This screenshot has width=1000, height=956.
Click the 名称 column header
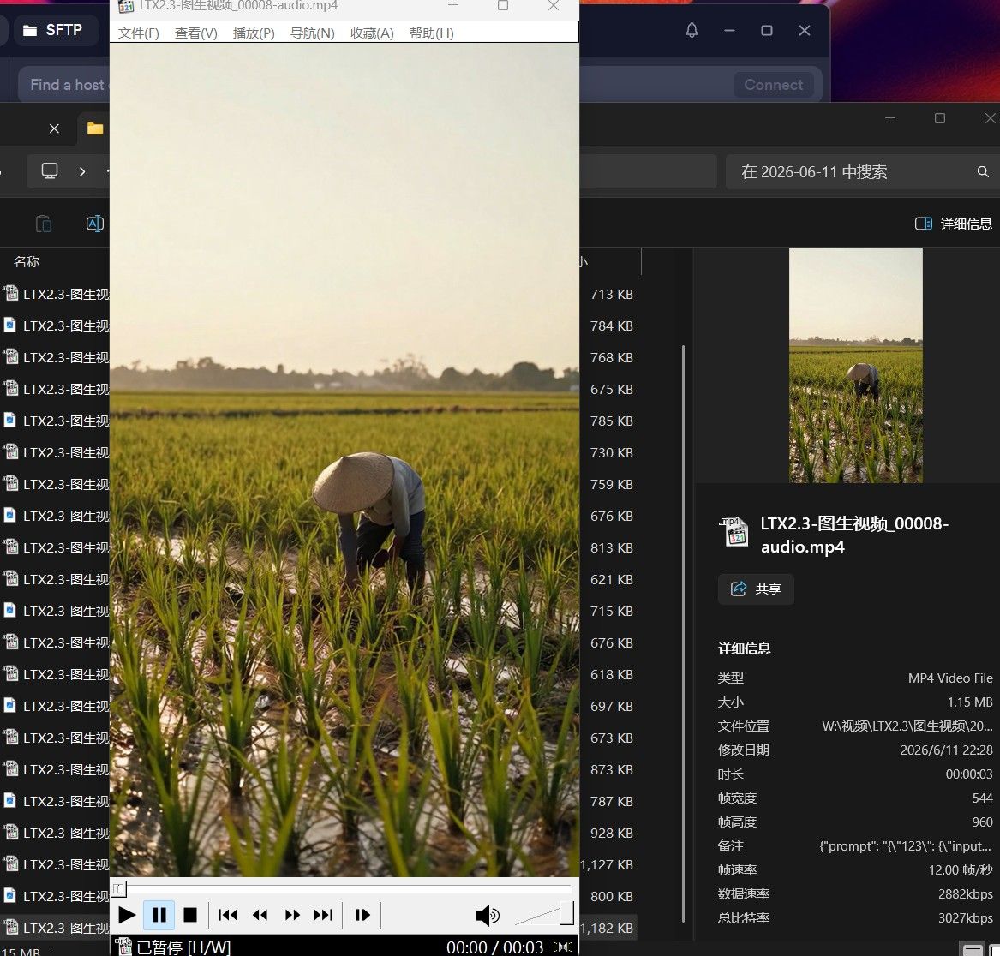(x=27, y=261)
